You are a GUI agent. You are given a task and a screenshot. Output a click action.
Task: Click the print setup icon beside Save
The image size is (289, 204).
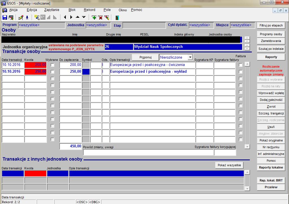tap(11, 17)
